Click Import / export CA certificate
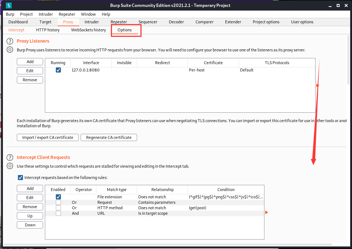Viewport: 352px width, 249px height. coord(47,137)
